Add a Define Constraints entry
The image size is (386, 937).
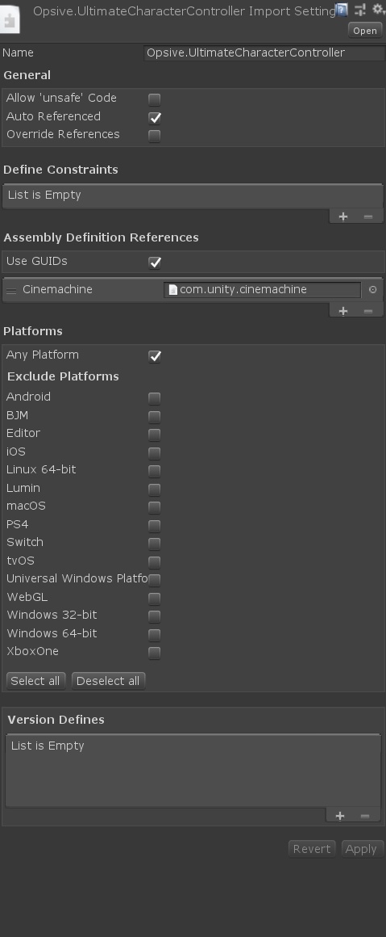tap(343, 216)
